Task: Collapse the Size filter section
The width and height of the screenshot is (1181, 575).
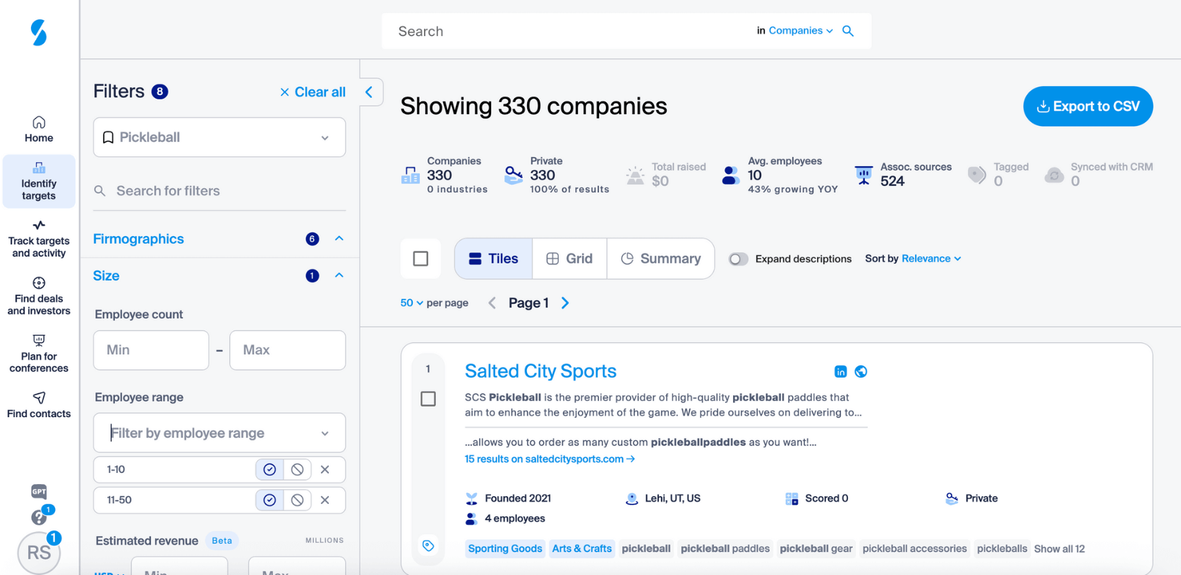Action: pos(339,276)
